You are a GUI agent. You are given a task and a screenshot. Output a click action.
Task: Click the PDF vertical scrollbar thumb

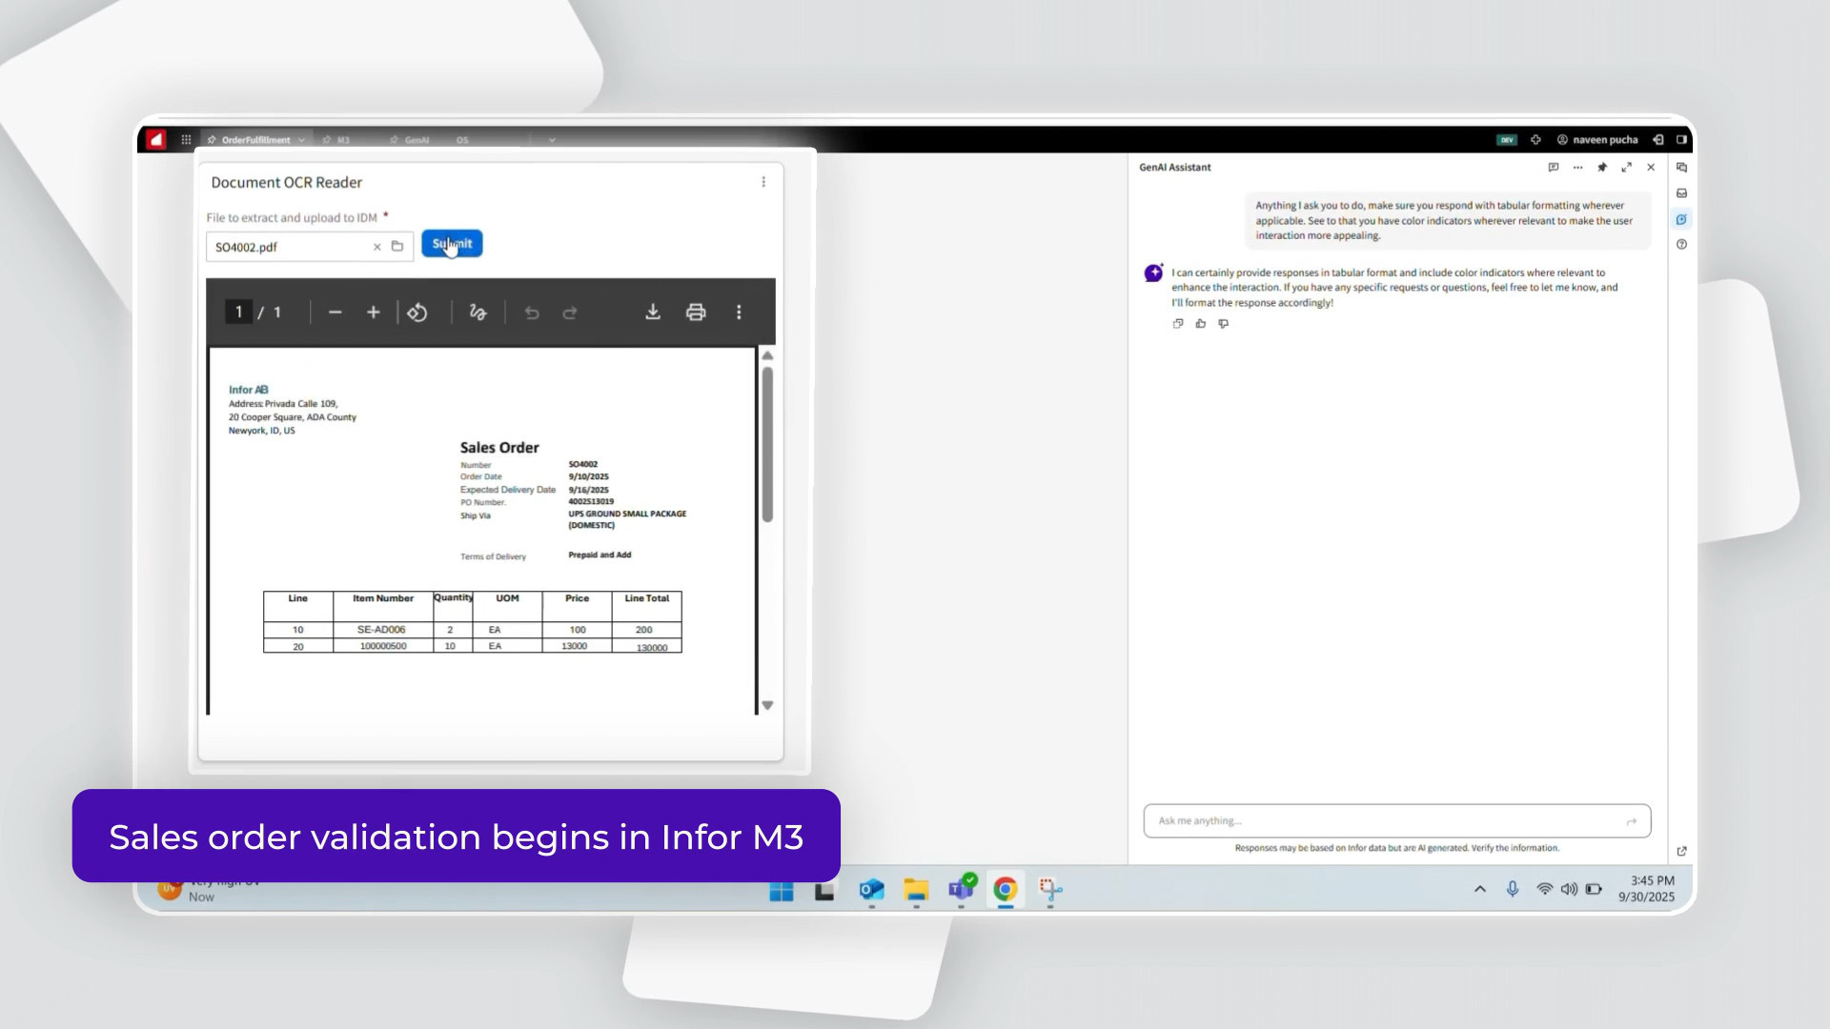pos(767,444)
